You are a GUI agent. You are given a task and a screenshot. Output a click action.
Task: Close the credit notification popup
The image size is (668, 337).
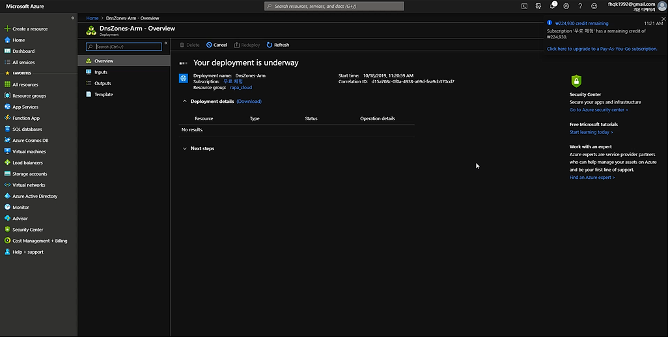point(663,19)
